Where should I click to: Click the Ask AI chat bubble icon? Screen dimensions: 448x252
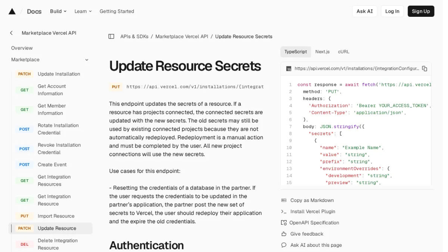(x=284, y=245)
